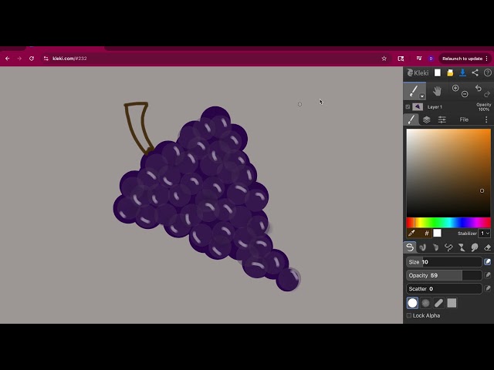Open the browser extensions icon
Viewport: 494px width, 370px height.
(401, 59)
